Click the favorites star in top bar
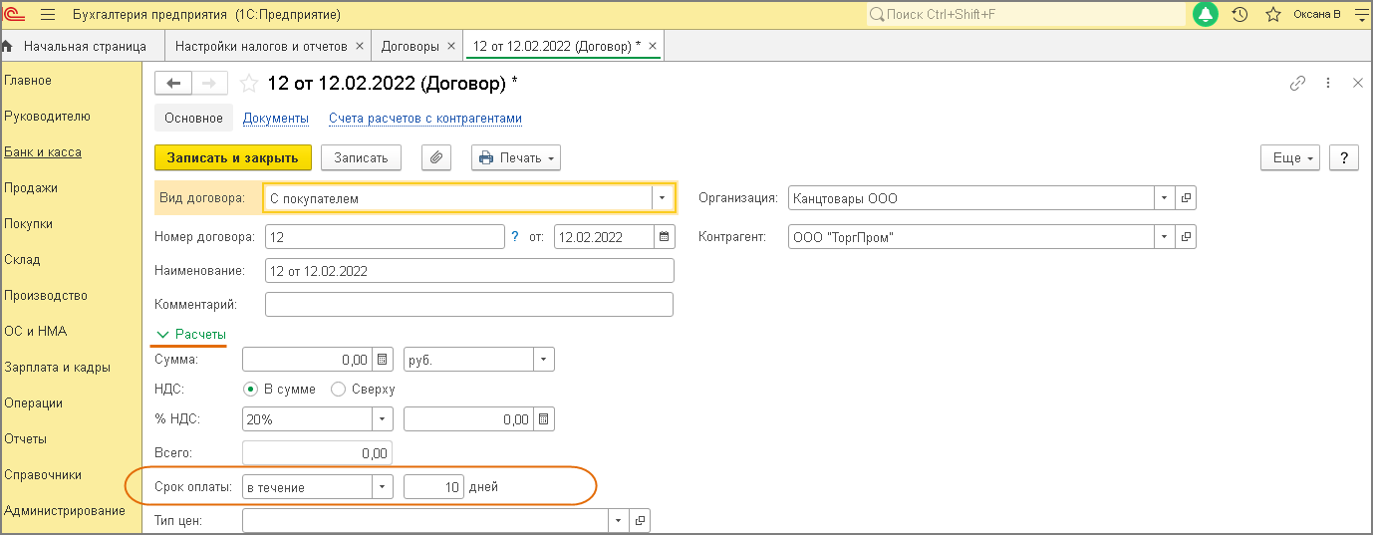The image size is (1373, 535). point(1272,15)
